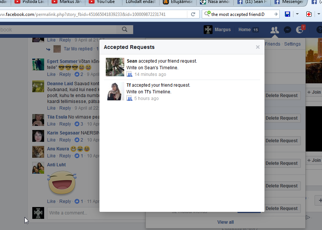
Task: Open Margus profile from top bar
Action: [223, 30]
